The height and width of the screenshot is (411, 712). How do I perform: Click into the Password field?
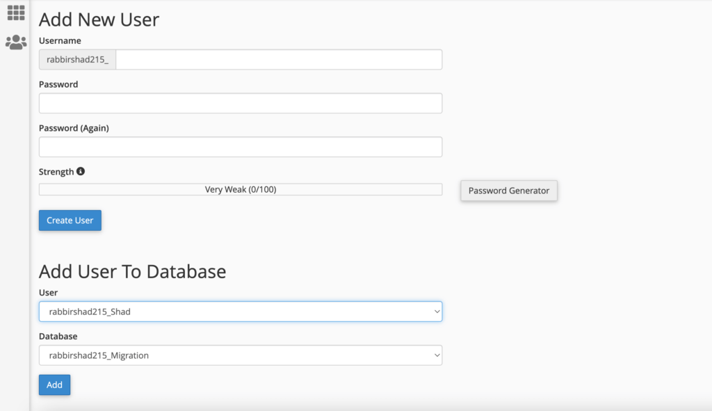(x=241, y=103)
